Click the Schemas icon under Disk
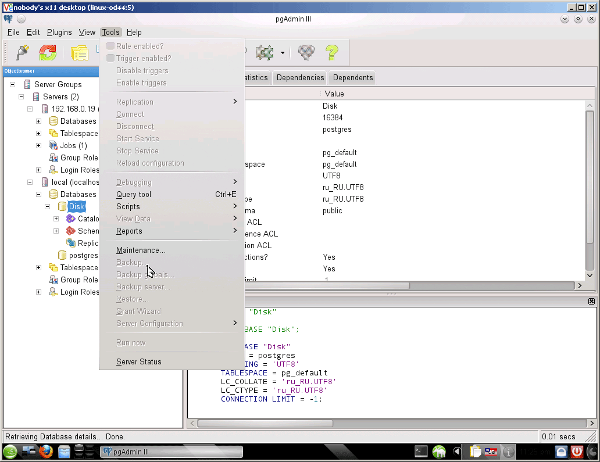This screenshot has height=462, width=600. (71, 231)
